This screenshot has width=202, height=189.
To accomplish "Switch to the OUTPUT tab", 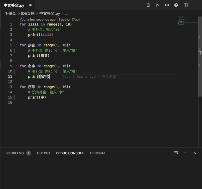I will pyautogui.click(x=44, y=153).
